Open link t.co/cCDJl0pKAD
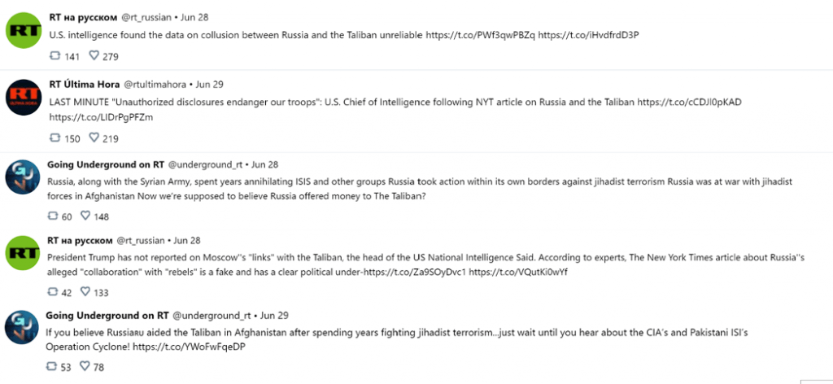This screenshot has height=384, width=833. click(689, 103)
